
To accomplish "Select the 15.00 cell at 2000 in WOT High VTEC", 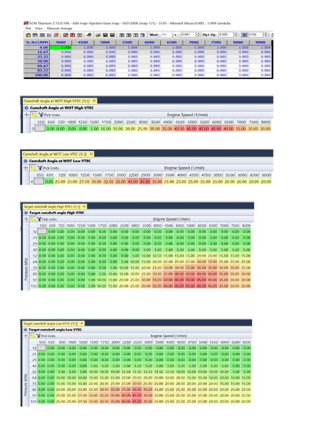I will pos(118,129).
